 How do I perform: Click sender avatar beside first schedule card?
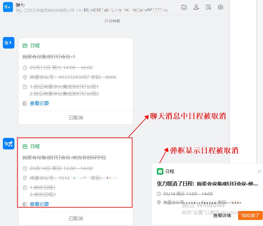9,43
